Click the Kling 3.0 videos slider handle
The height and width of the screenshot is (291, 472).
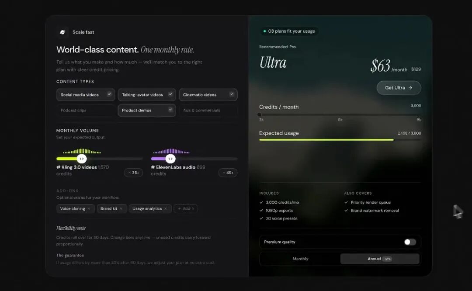(82, 159)
